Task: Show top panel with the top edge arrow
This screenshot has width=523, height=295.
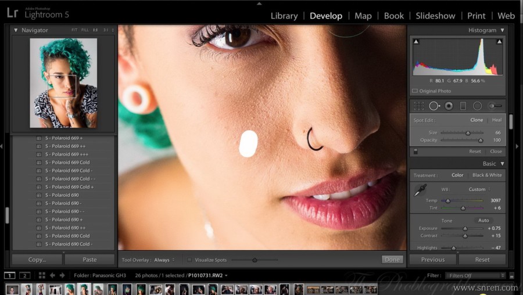Action: pyautogui.click(x=259, y=3)
